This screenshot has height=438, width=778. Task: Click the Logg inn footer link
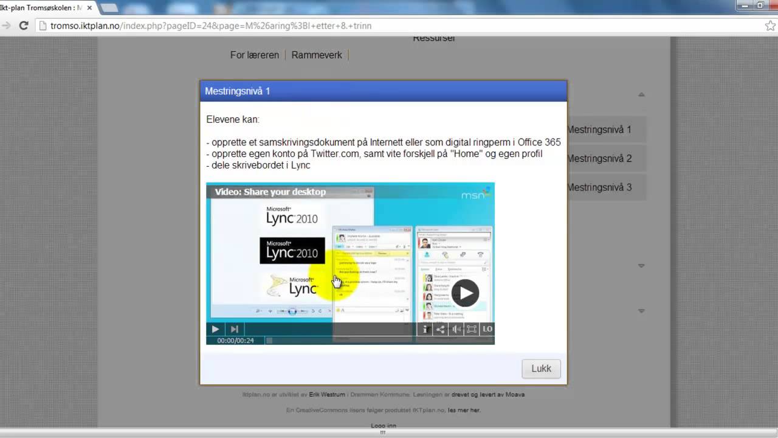click(384, 426)
